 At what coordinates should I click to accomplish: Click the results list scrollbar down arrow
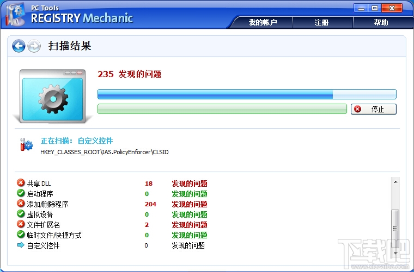(x=395, y=253)
